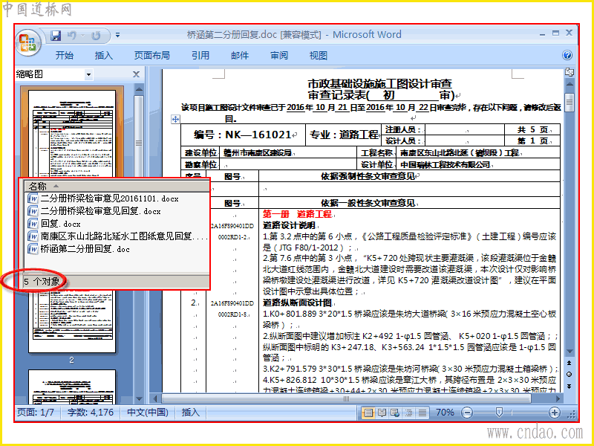Toggle the ruler icon above scrollbar
594x446 pixels.
[569, 72]
